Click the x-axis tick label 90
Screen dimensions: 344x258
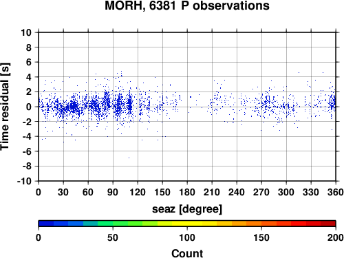click(x=113, y=192)
